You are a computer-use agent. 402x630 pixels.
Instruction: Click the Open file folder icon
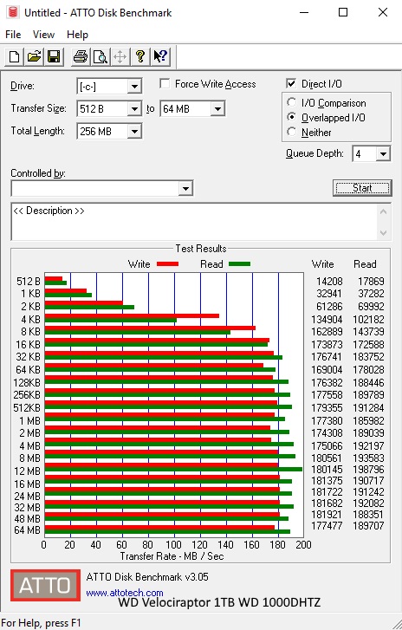tap(35, 56)
